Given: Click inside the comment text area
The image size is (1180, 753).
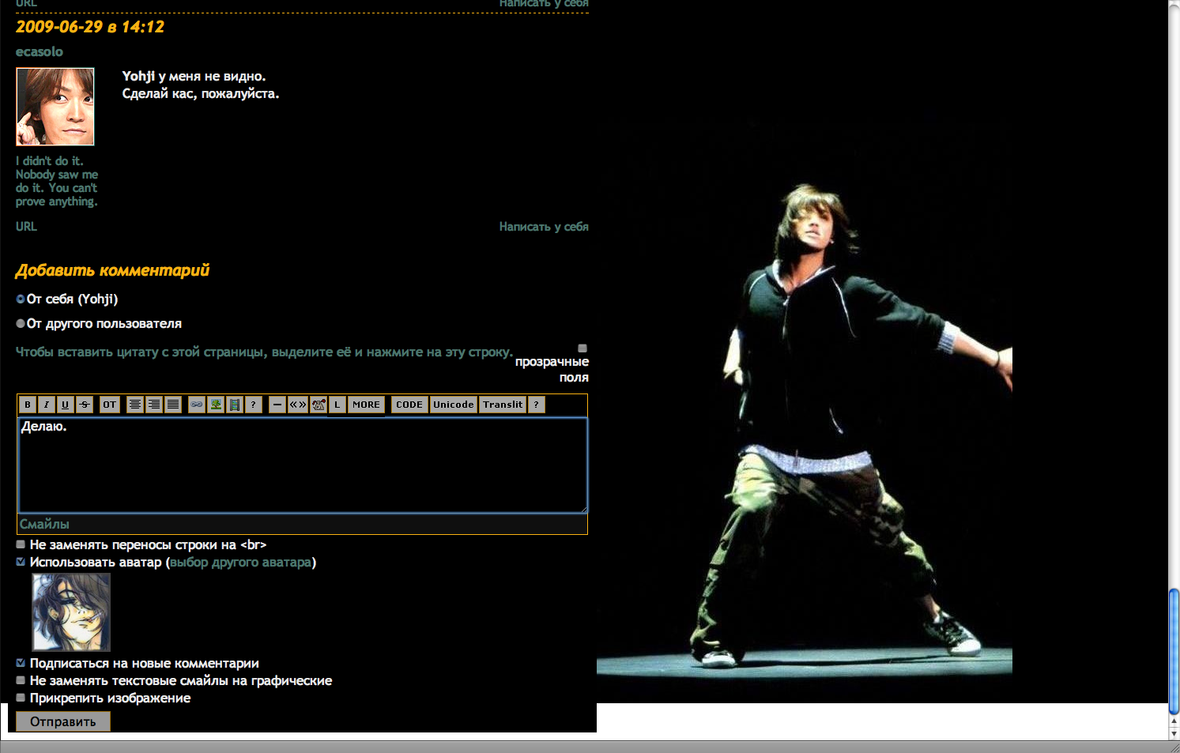Looking at the screenshot, I should [x=302, y=466].
